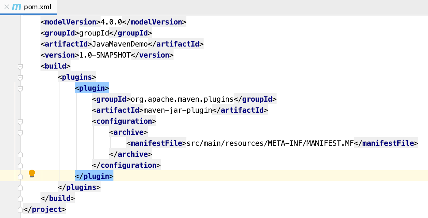
Task: Collapse the opening <build> tag fold marker
Action: pos(20,66)
